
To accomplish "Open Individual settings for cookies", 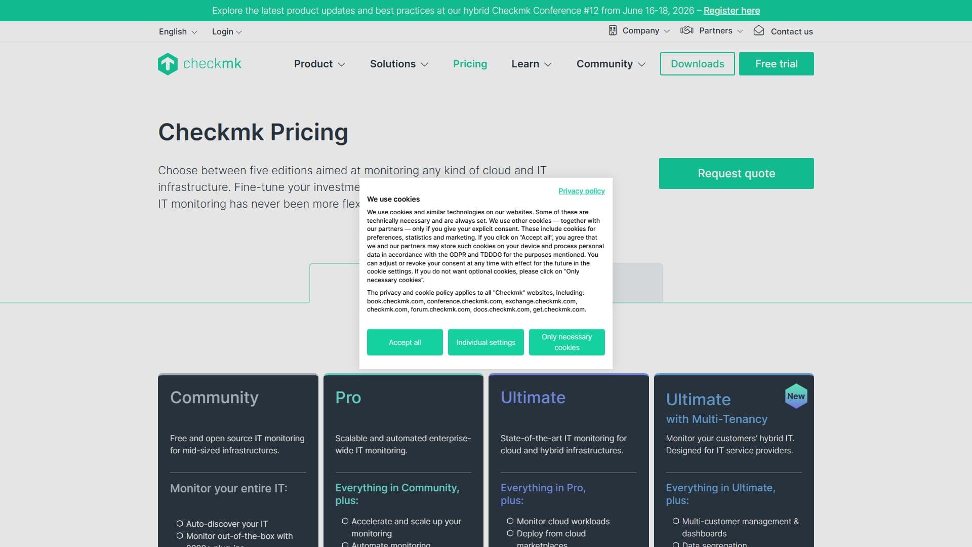I will click(485, 342).
